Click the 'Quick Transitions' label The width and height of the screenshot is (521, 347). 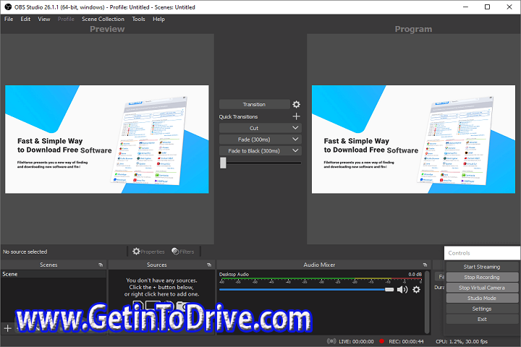(x=238, y=116)
